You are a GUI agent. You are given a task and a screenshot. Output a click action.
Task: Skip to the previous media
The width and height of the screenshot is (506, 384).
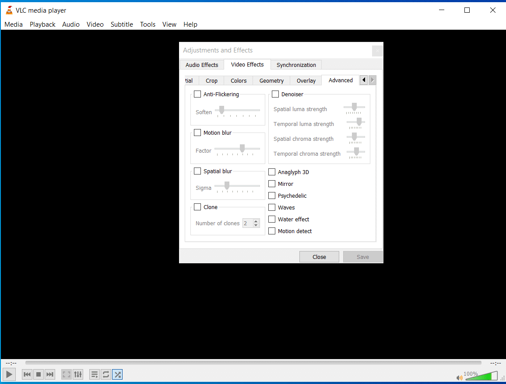tap(27, 374)
